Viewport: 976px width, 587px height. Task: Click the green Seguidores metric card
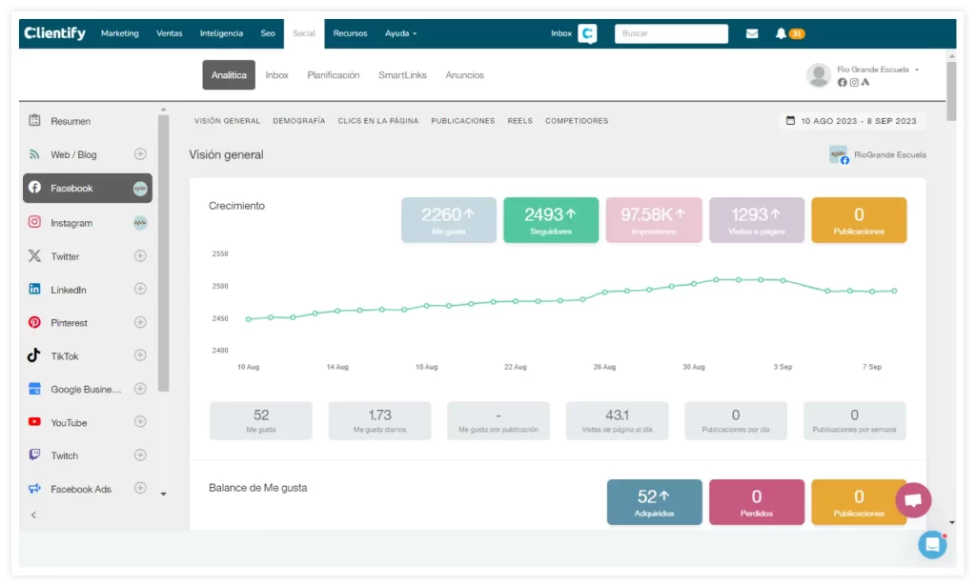pyautogui.click(x=551, y=220)
